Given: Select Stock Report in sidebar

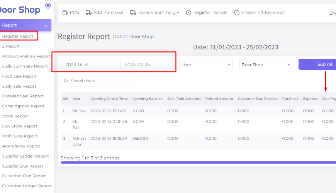Looking at the screenshot, I should pyautogui.click(x=16, y=116).
